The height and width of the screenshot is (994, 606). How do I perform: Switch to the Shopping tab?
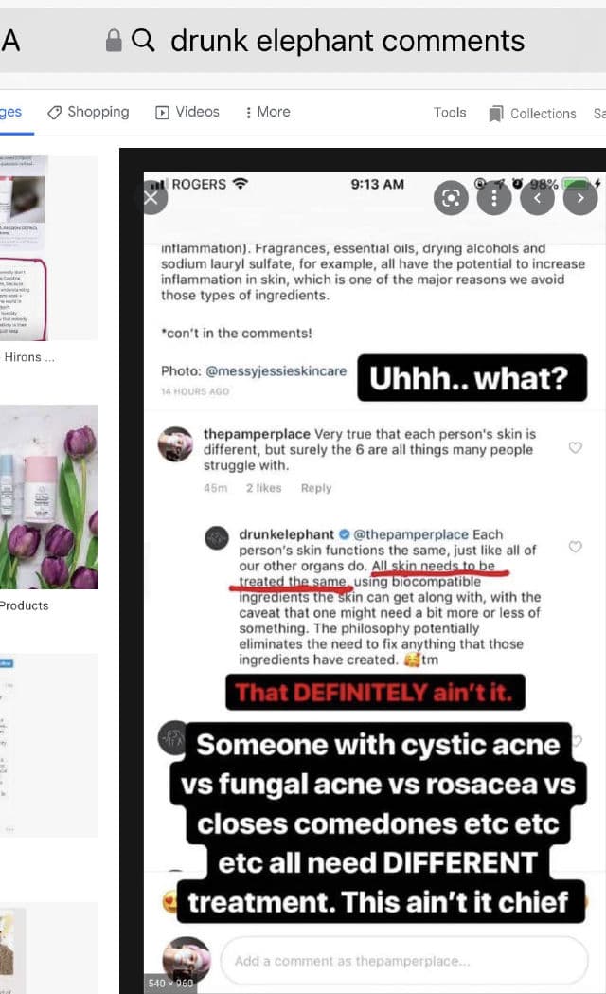[x=89, y=112]
